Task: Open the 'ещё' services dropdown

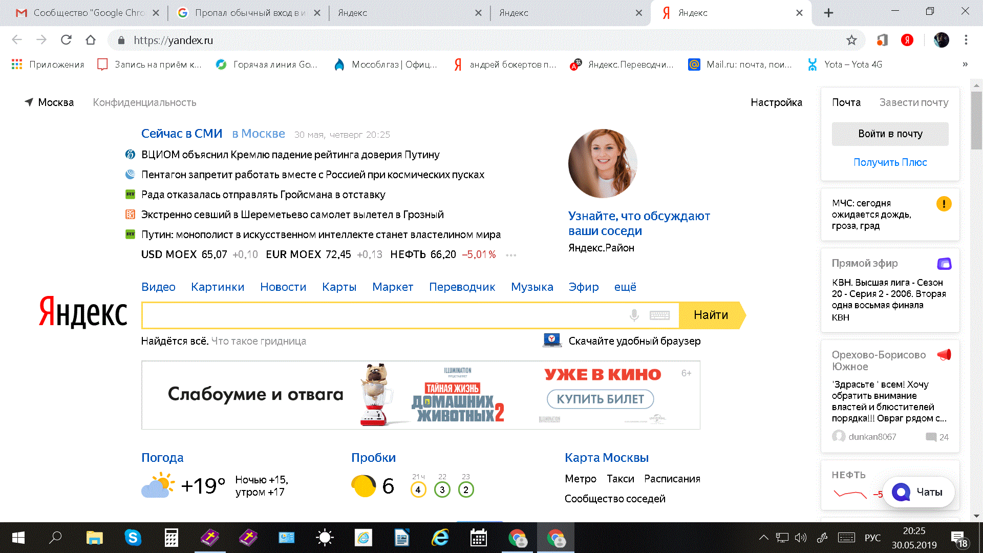Action: [625, 287]
